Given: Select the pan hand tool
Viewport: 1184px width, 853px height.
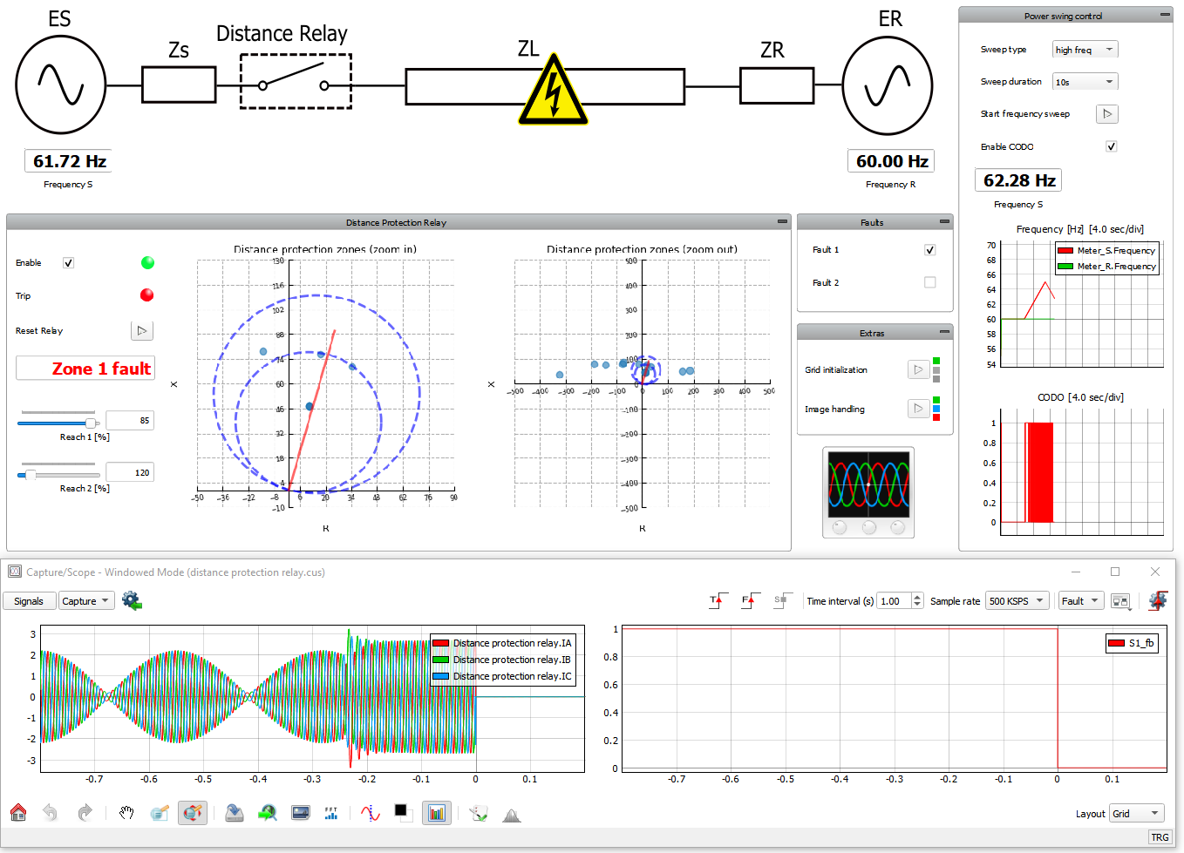Looking at the screenshot, I should coord(126,813).
